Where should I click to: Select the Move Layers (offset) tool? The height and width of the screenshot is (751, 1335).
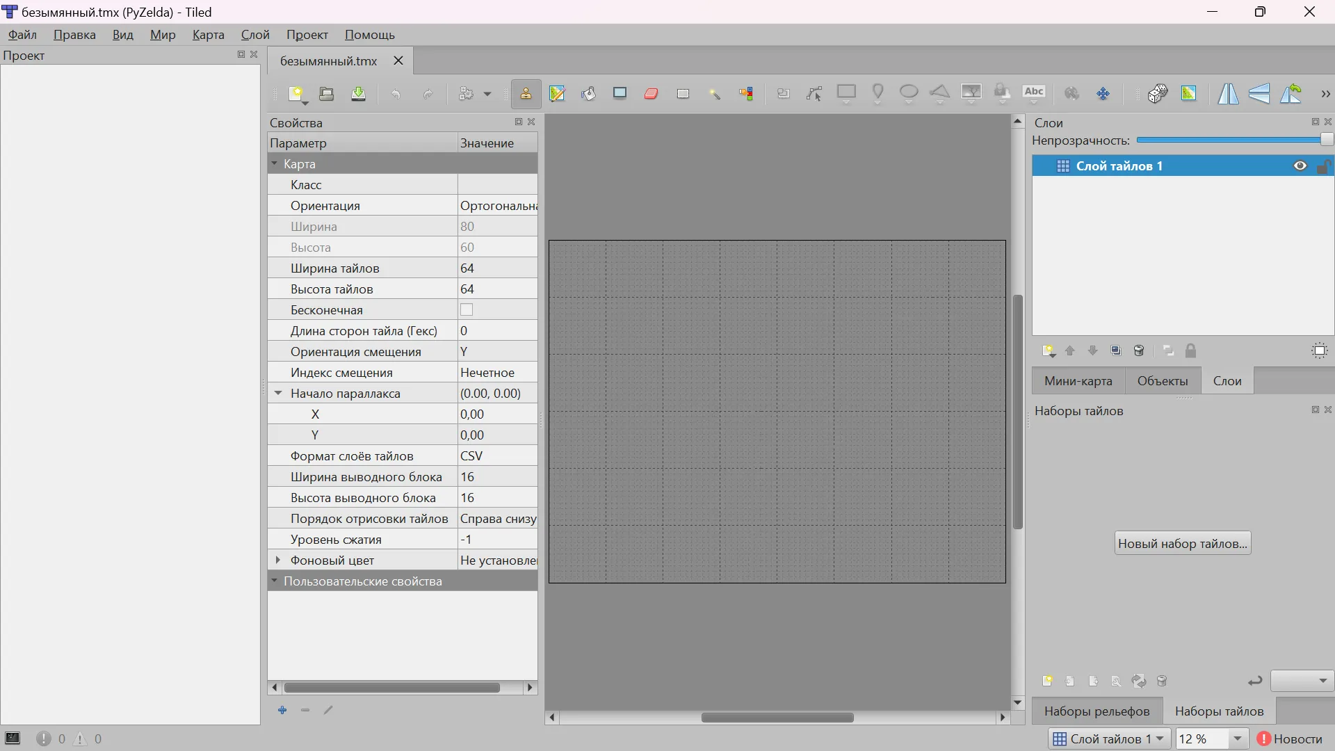[1103, 94]
